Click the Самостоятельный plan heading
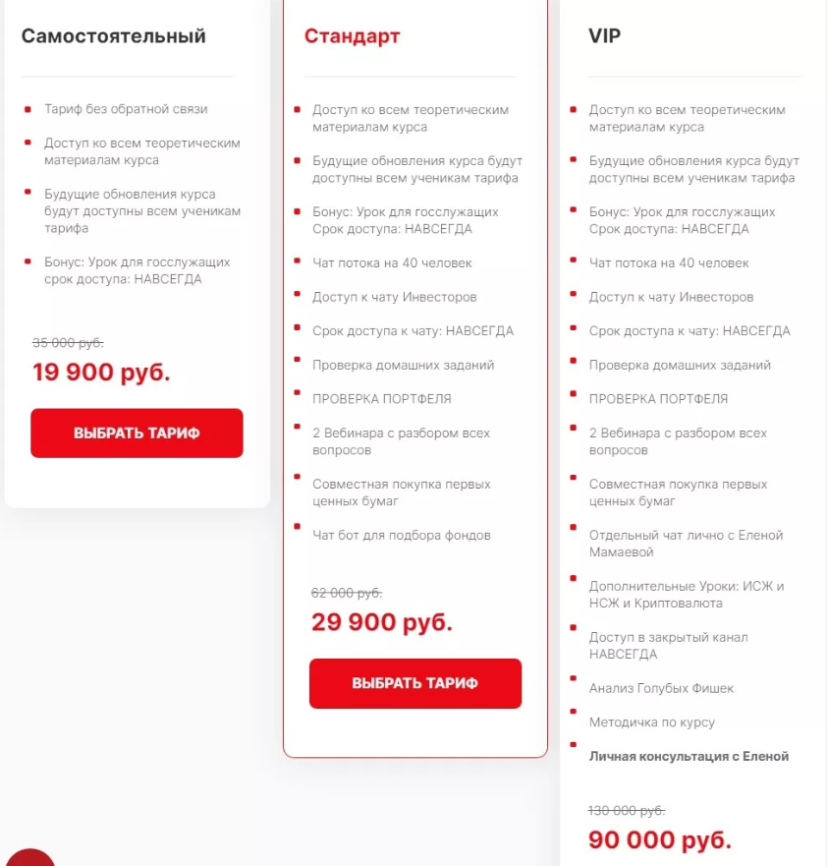Viewport: 827px width, 866px height. 114,36
